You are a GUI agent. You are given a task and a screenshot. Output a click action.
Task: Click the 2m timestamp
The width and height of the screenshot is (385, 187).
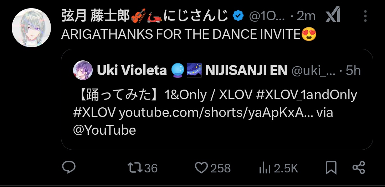point(306,16)
